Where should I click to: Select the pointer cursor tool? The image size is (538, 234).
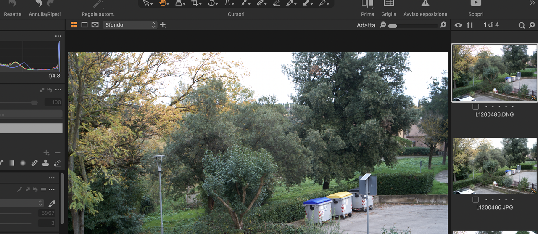click(146, 3)
